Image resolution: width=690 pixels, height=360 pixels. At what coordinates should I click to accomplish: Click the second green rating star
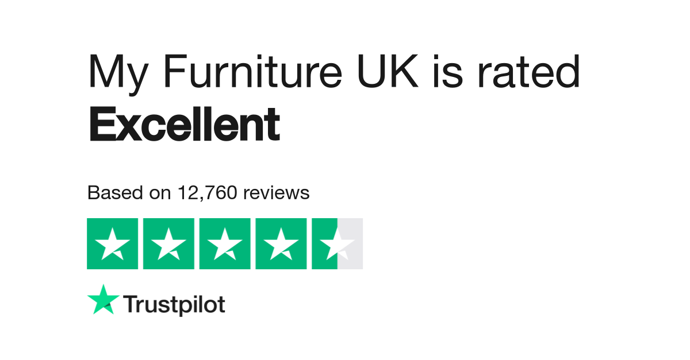tap(168, 243)
